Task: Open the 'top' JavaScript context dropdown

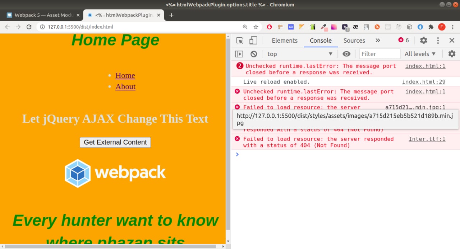Action: [300, 54]
